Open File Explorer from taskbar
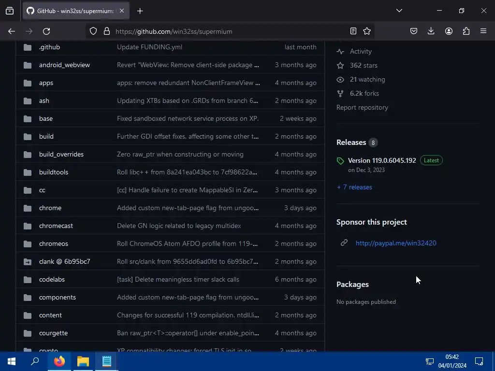Viewport: 495px width, 371px height. pyautogui.click(x=83, y=361)
